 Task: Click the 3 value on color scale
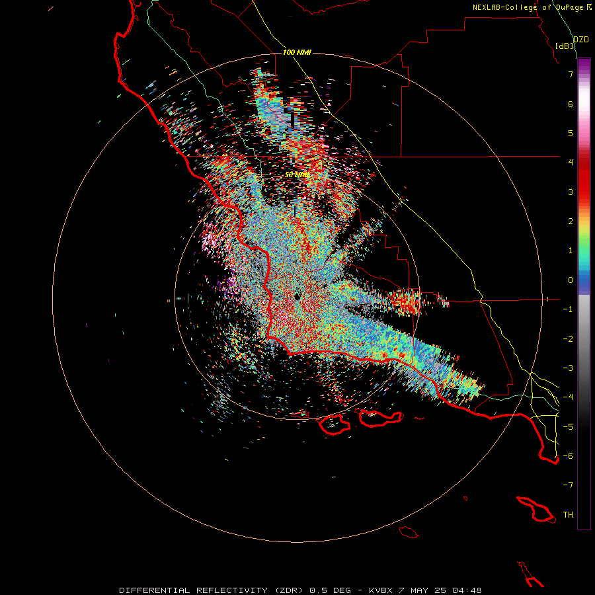(571, 192)
